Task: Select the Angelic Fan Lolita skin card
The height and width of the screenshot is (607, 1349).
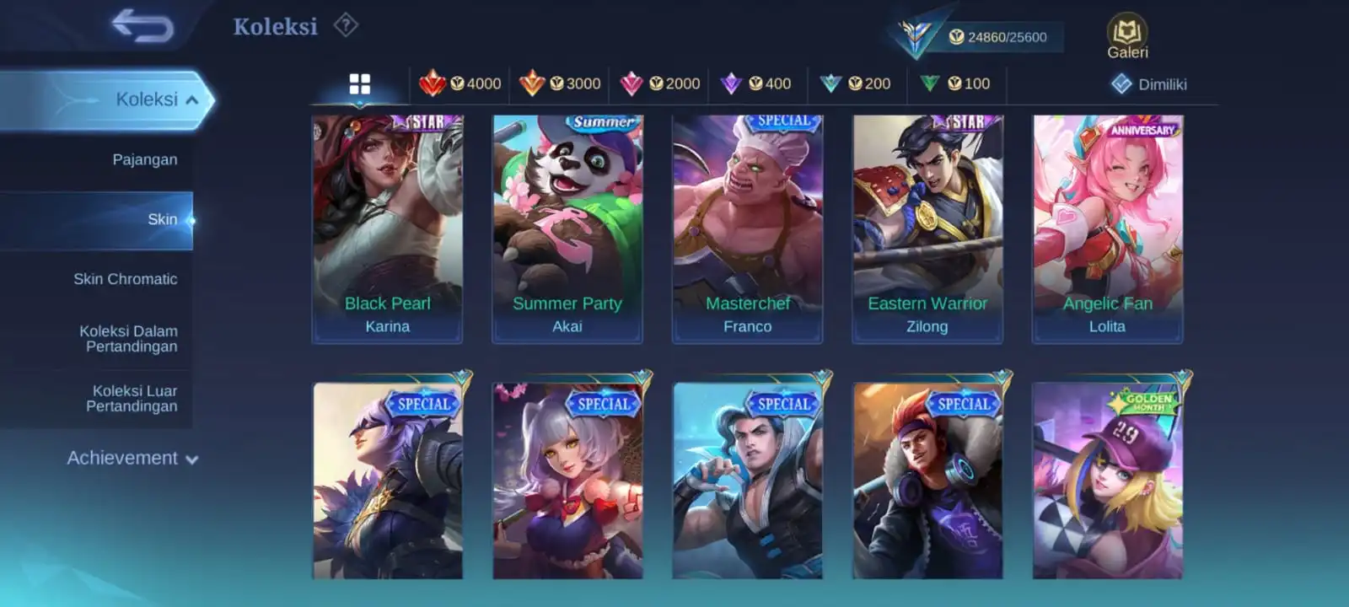Action: (x=1108, y=229)
